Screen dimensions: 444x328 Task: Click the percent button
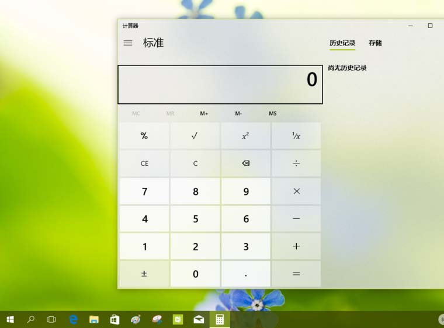pyautogui.click(x=144, y=136)
